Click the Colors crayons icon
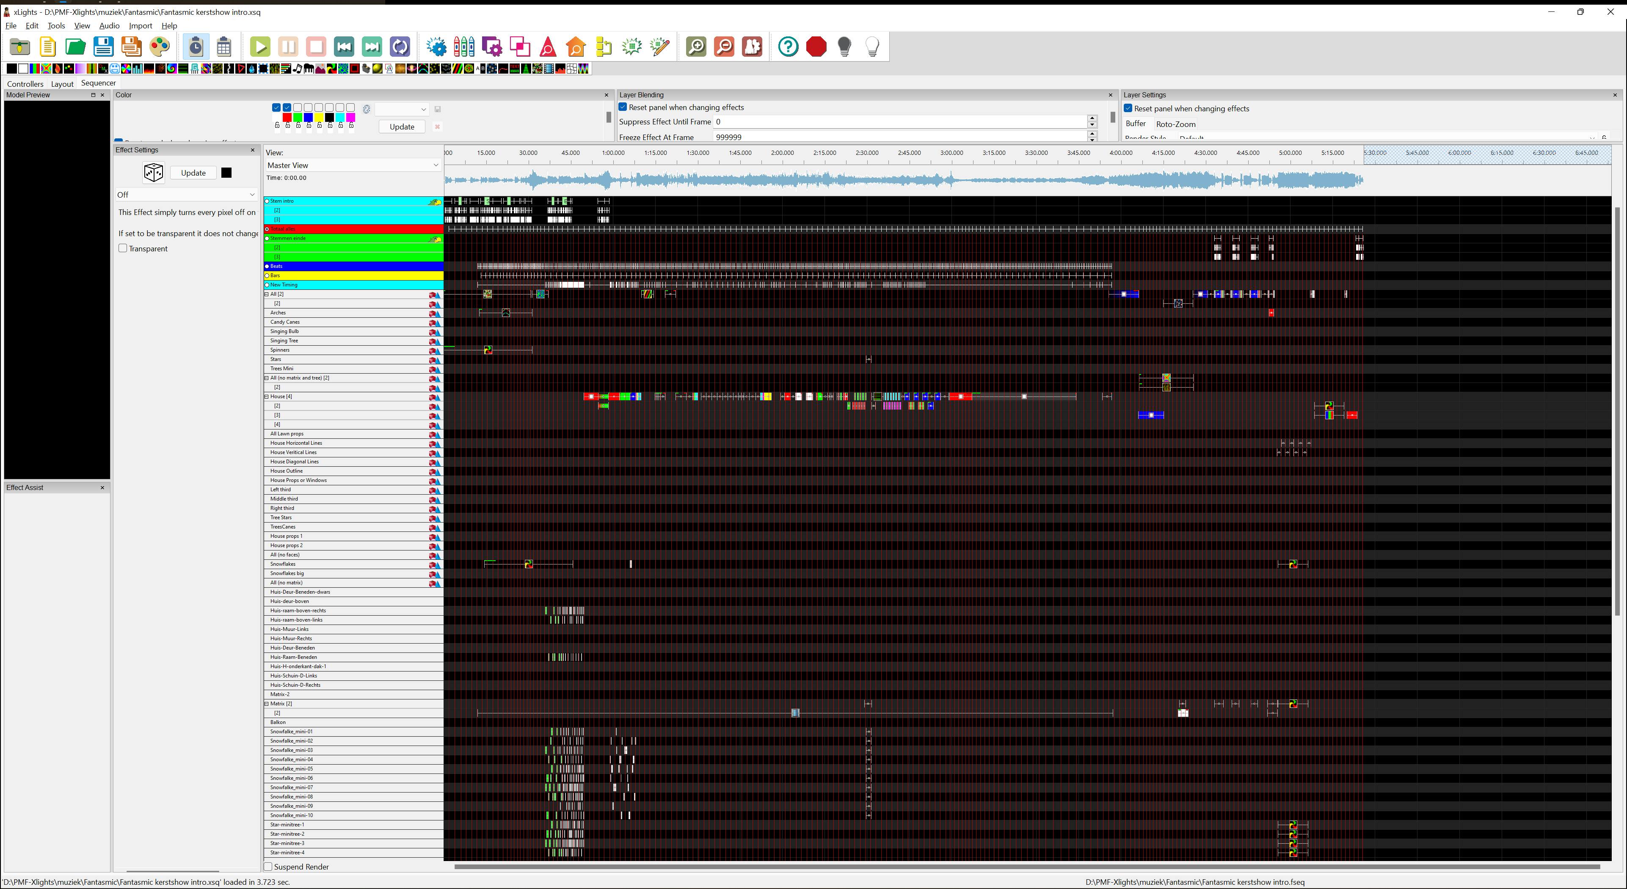1627x889 pixels. [x=464, y=47]
